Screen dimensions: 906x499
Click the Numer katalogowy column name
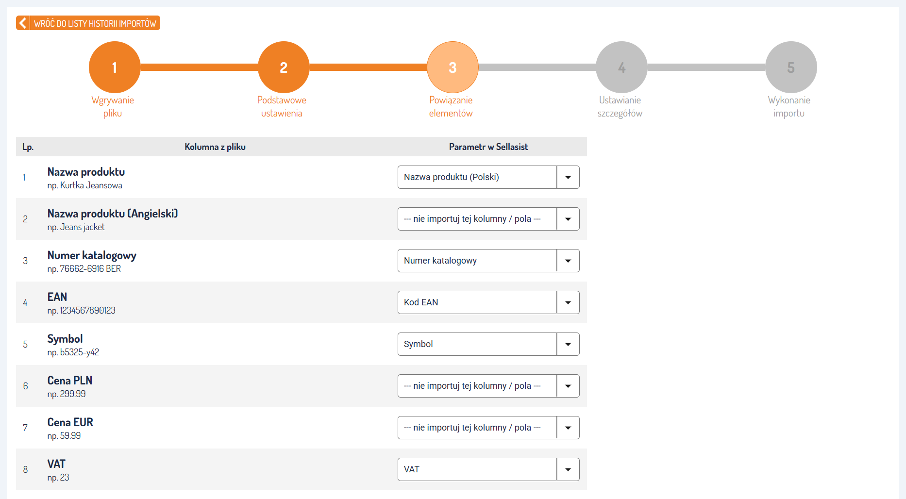click(92, 255)
